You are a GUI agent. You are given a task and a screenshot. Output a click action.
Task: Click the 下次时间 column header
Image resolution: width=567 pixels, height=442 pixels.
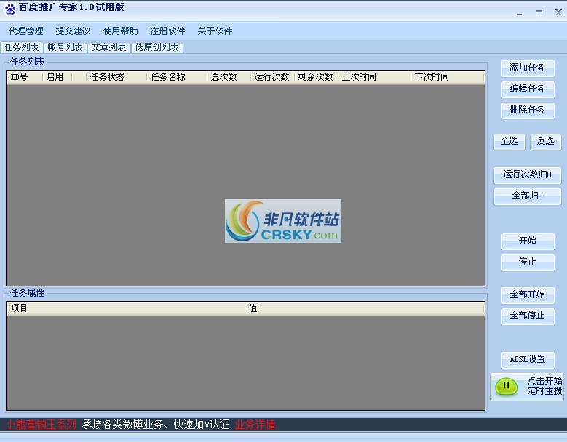click(448, 77)
